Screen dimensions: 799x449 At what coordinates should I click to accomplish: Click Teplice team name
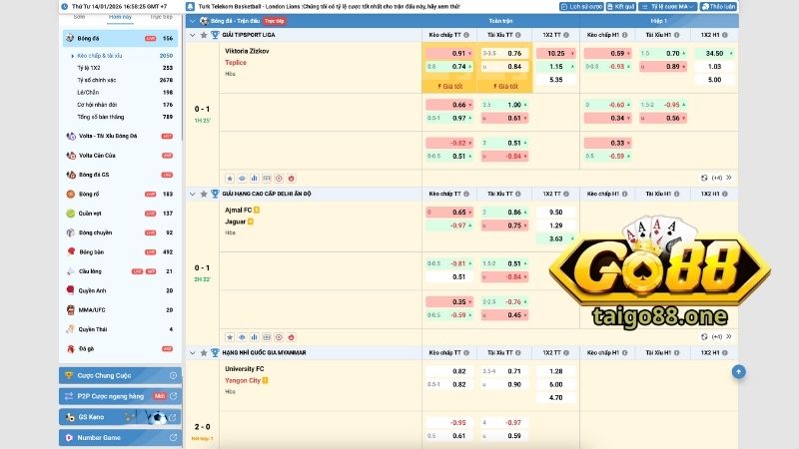click(236, 63)
